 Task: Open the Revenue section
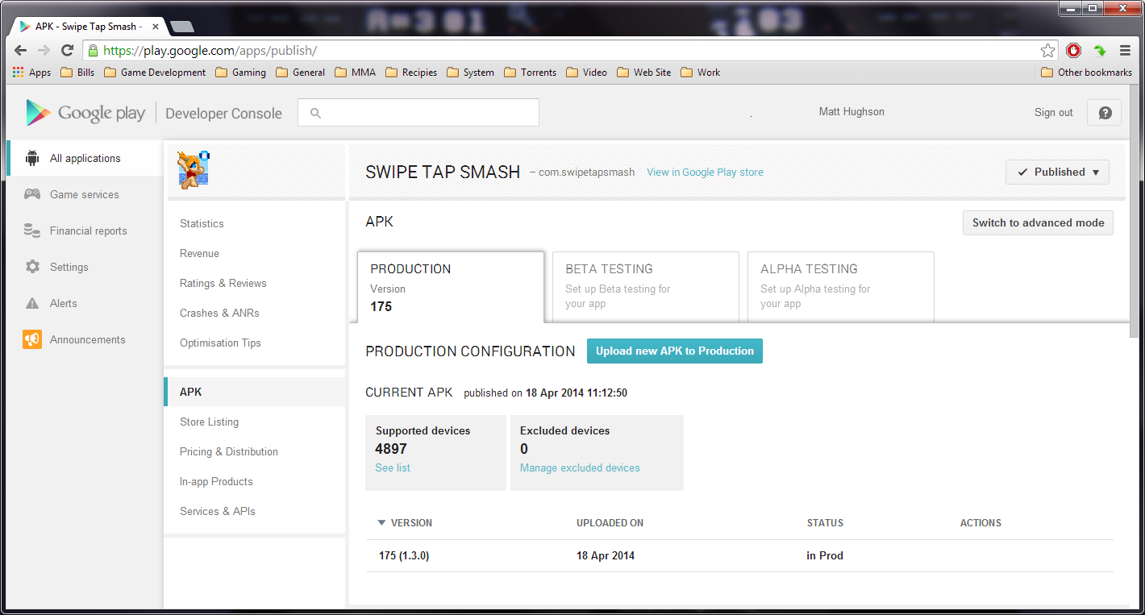coord(199,253)
